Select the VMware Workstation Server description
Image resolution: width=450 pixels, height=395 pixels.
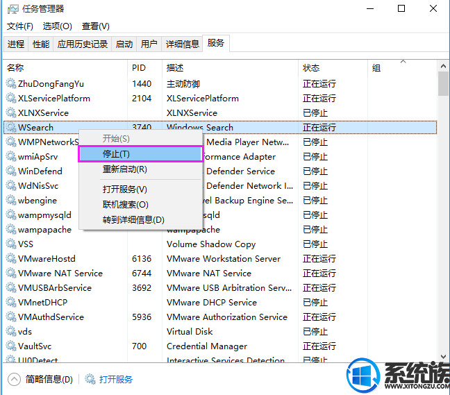(x=224, y=259)
